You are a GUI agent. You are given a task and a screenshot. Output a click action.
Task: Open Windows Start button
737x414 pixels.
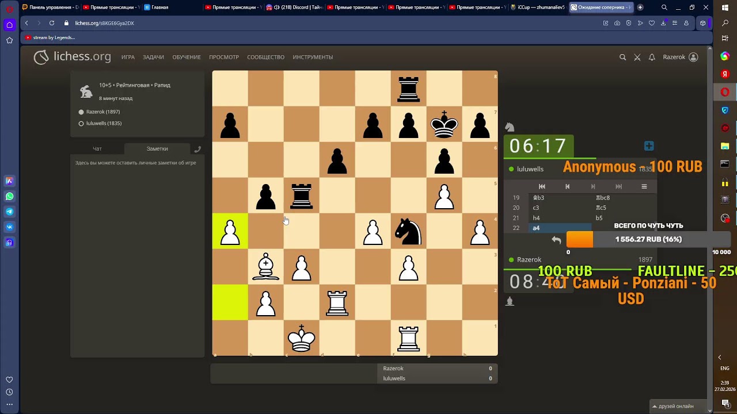click(725, 7)
